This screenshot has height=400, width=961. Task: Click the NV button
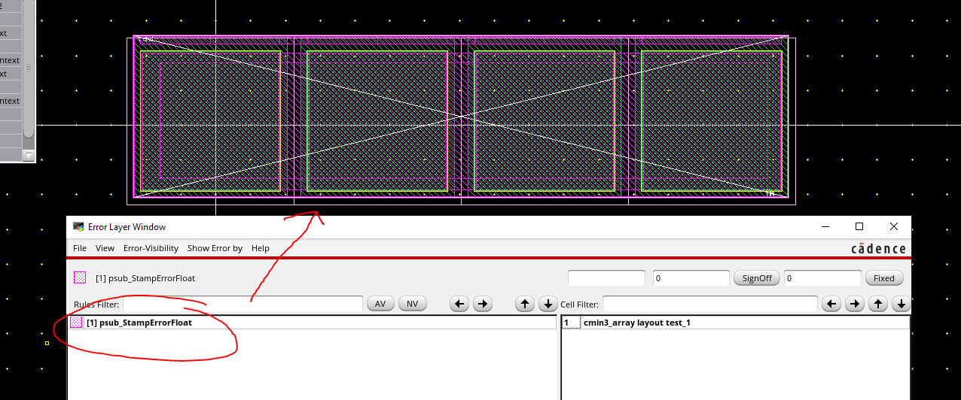(412, 304)
